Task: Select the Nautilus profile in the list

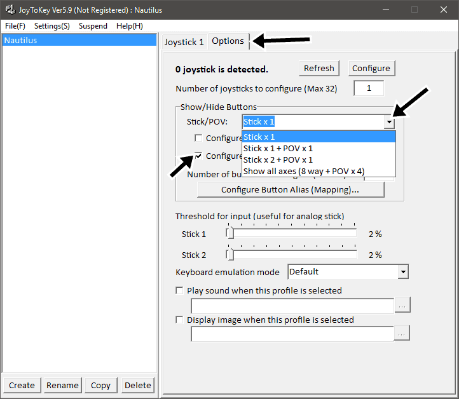Action: pyautogui.click(x=79, y=40)
